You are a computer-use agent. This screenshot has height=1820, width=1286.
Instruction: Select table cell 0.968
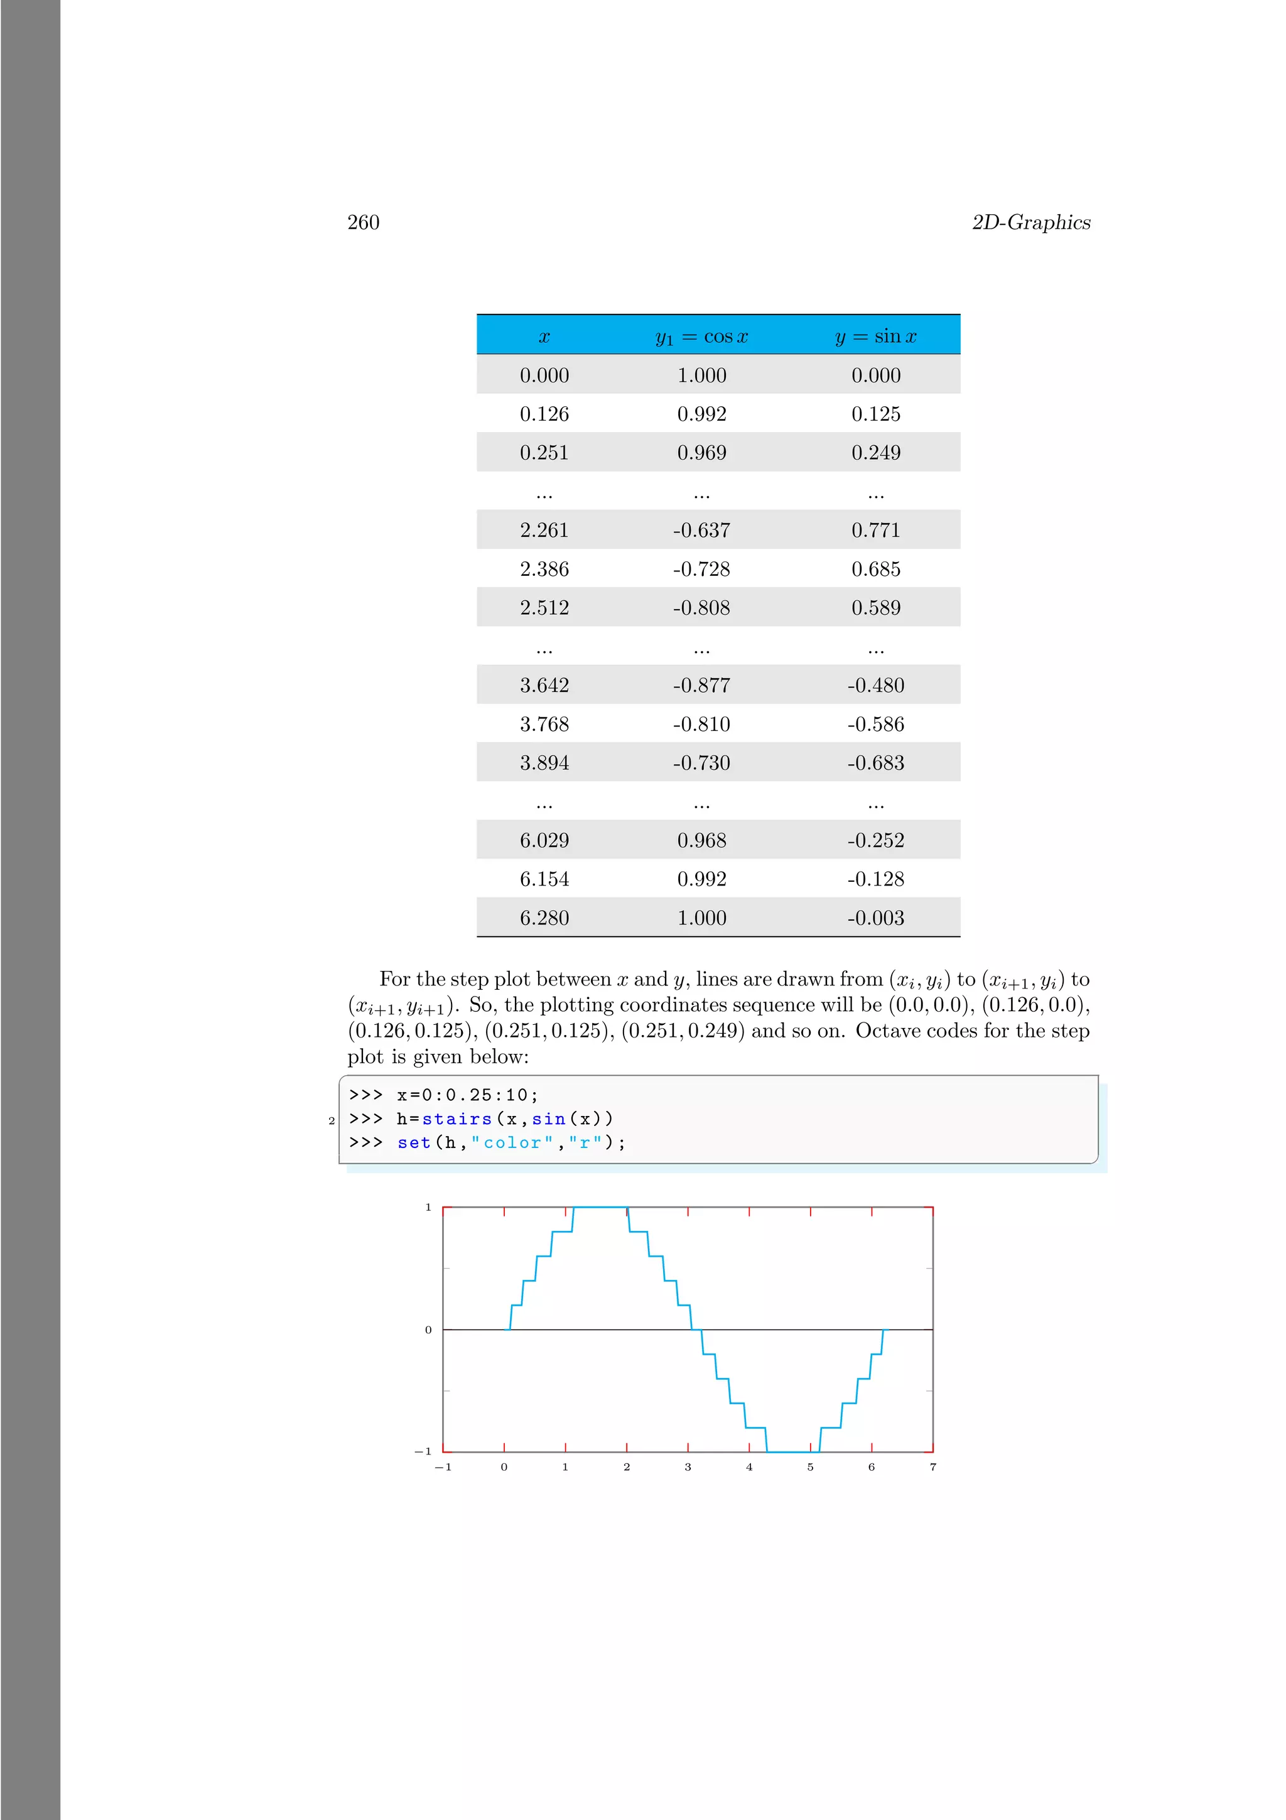pyautogui.click(x=701, y=840)
